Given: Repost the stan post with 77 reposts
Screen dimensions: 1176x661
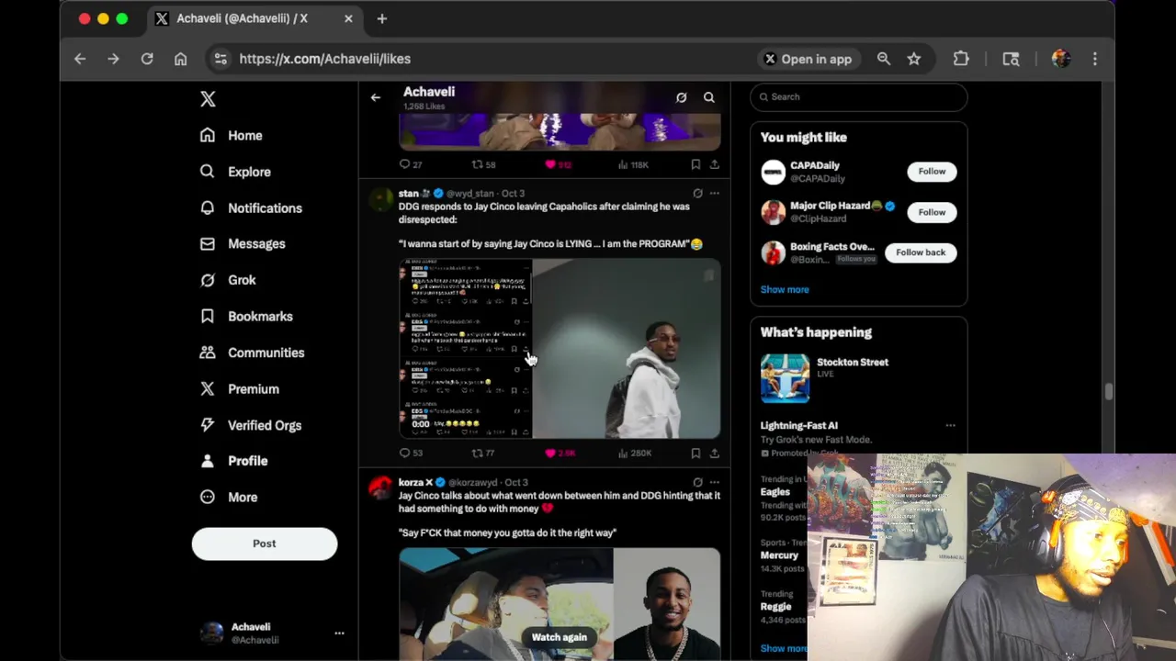Looking at the screenshot, I should click(483, 453).
